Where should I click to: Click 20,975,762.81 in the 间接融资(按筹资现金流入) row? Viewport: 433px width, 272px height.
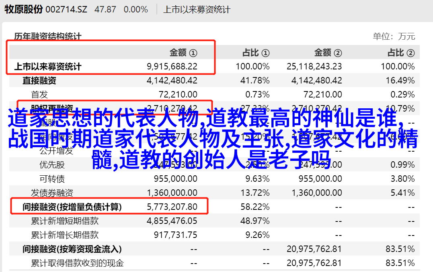pyautogui.click(x=314, y=249)
